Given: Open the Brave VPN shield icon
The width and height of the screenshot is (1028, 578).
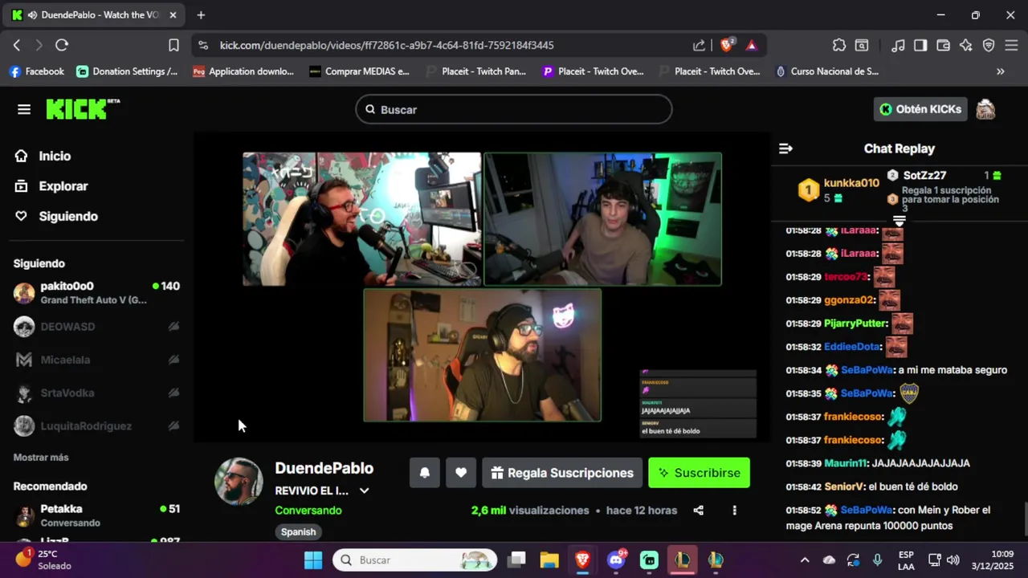Looking at the screenshot, I should [x=989, y=45].
